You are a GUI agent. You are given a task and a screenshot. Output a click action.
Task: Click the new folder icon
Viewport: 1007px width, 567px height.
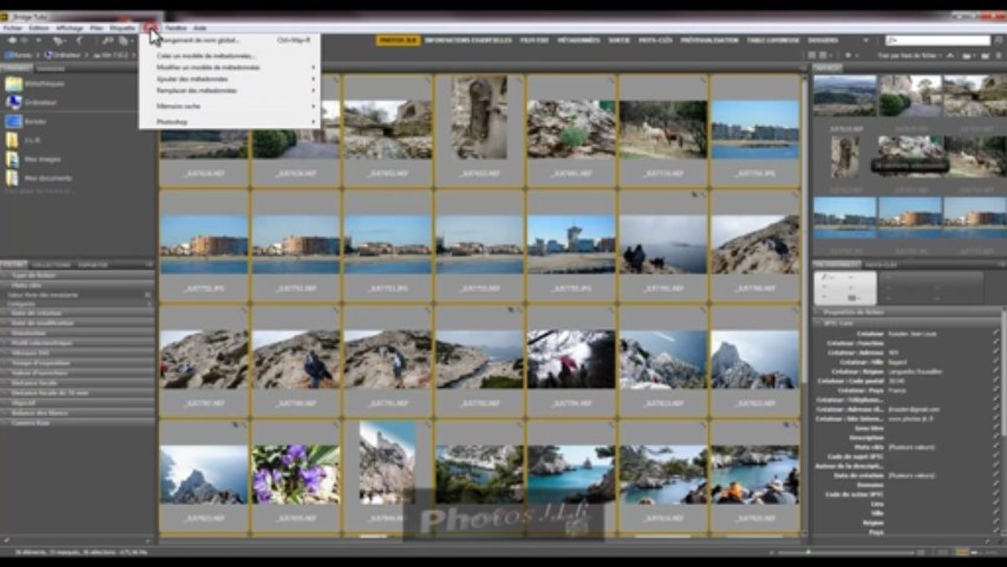tap(985, 55)
